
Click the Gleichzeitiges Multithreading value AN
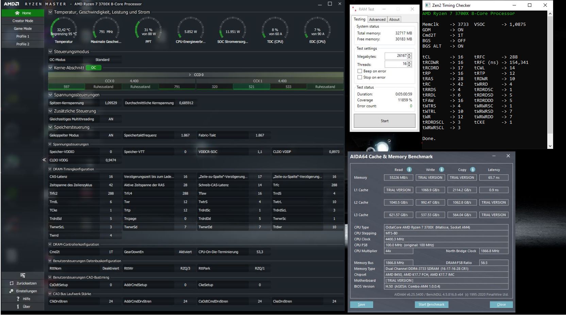pyautogui.click(x=111, y=119)
